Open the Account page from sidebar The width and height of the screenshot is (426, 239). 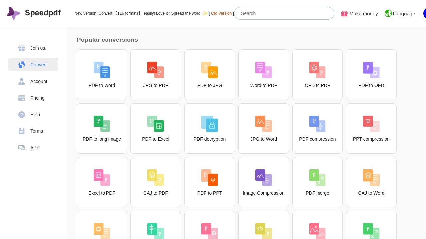click(x=33, y=81)
